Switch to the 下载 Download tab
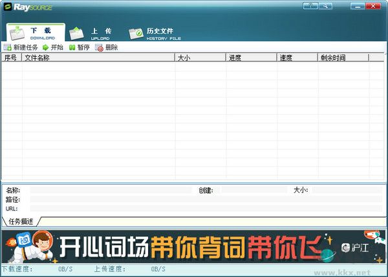Screen dimensions: 388x277 point(36,33)
